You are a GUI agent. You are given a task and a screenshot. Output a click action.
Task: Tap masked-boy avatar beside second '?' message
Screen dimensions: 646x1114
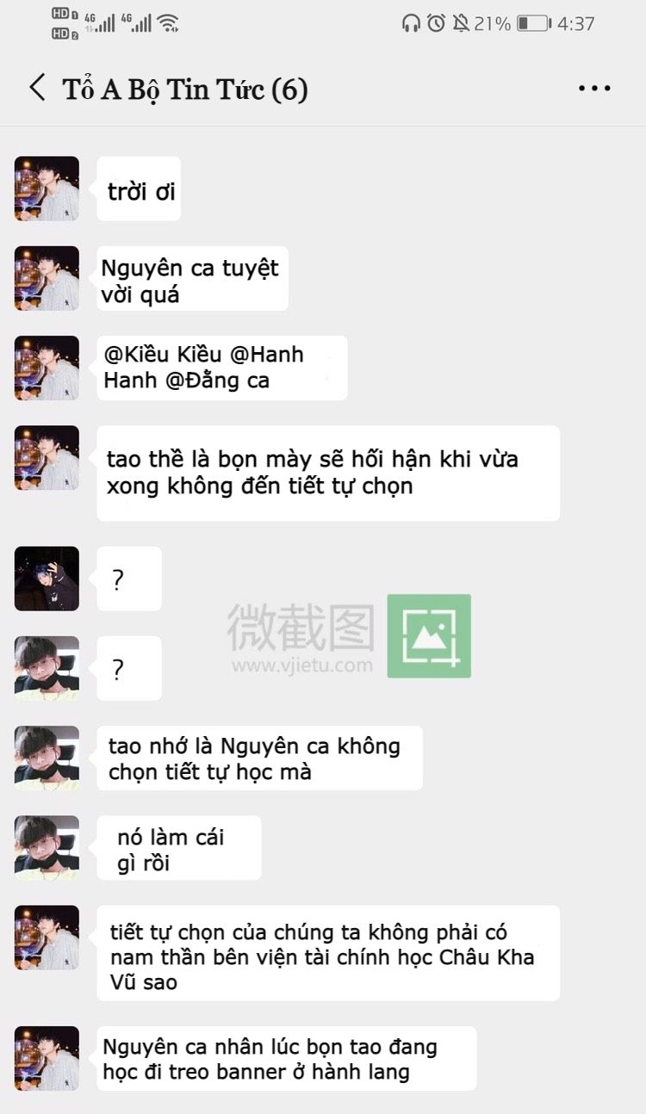click(x=47, y=668)
